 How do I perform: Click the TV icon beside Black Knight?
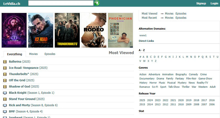tap(5, 93)
